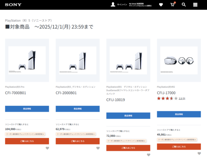207x160 pixels.
Task: Click ご購入はこちら for CFIJ-10019 bundle
Action: [128, 148]
